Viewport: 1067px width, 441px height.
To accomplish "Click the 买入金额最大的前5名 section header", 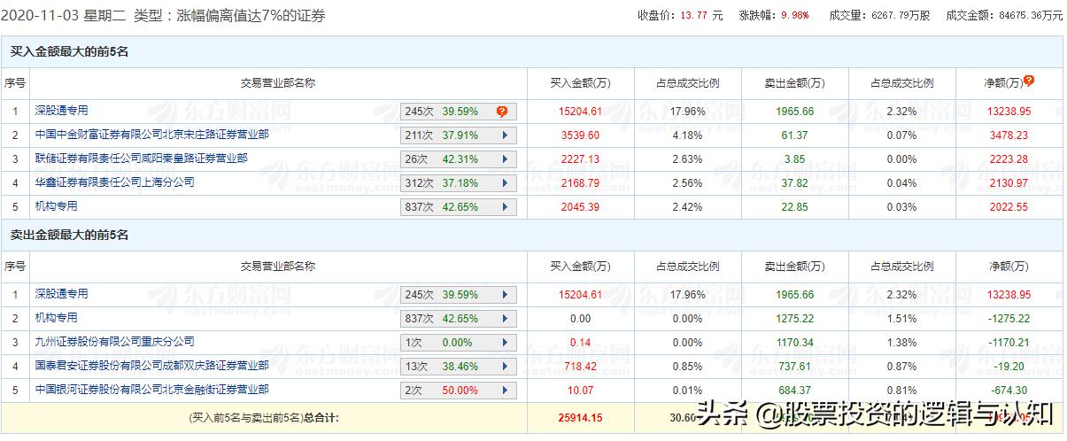I will pos(69,52).
